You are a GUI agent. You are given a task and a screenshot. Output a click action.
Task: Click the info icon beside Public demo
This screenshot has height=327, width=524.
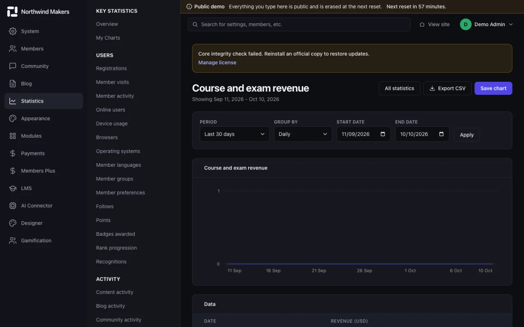(x=189, y=7)
